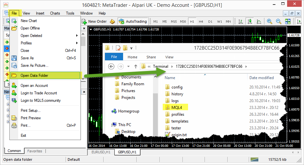Select the candlesticks chart icon
The width and height of the screenshot is (304, 165).
click(250, 21)
